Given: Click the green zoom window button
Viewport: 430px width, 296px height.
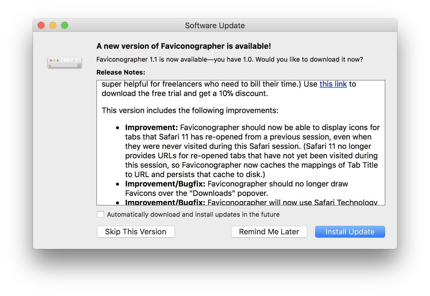Looking at the screenshot, I should (65, 25).
